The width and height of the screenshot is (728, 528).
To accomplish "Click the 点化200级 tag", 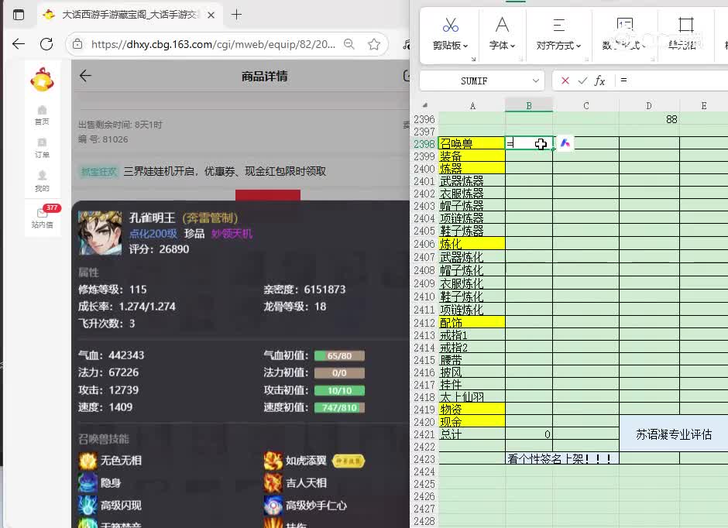I will click(153, 233).
